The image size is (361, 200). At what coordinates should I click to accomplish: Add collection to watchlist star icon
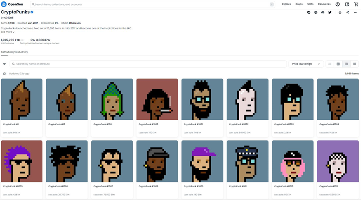coord(340,13)
